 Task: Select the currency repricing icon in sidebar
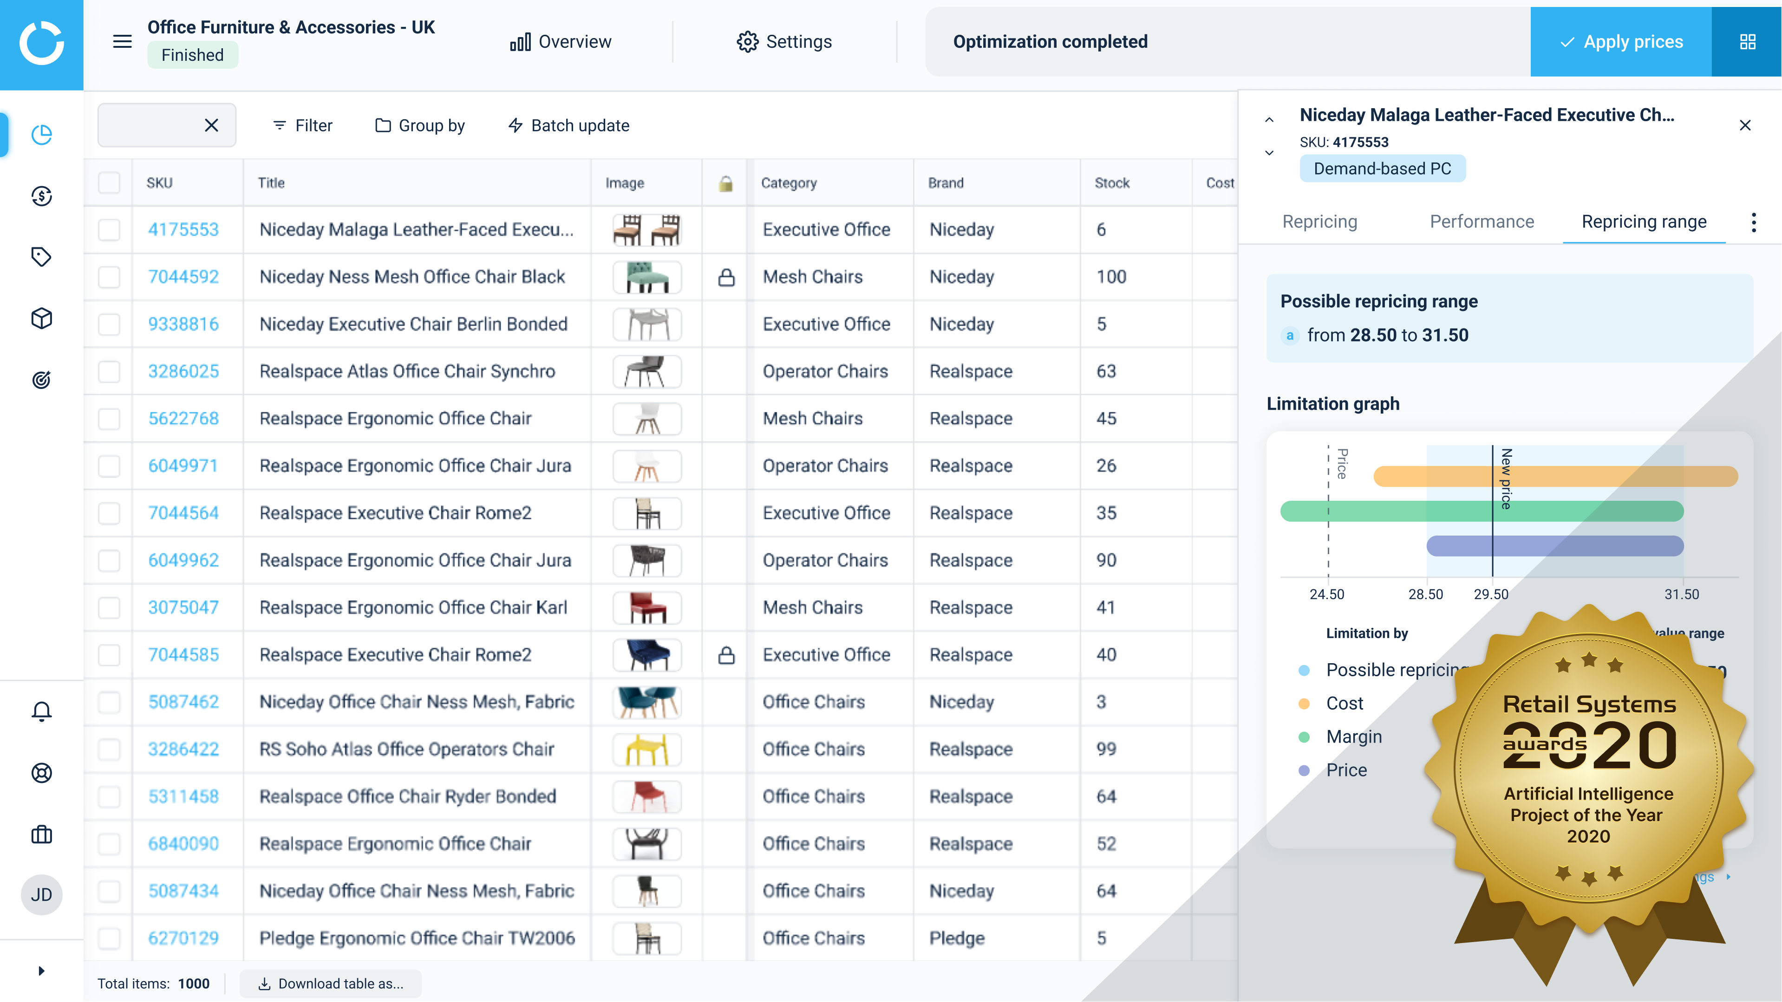41,196
